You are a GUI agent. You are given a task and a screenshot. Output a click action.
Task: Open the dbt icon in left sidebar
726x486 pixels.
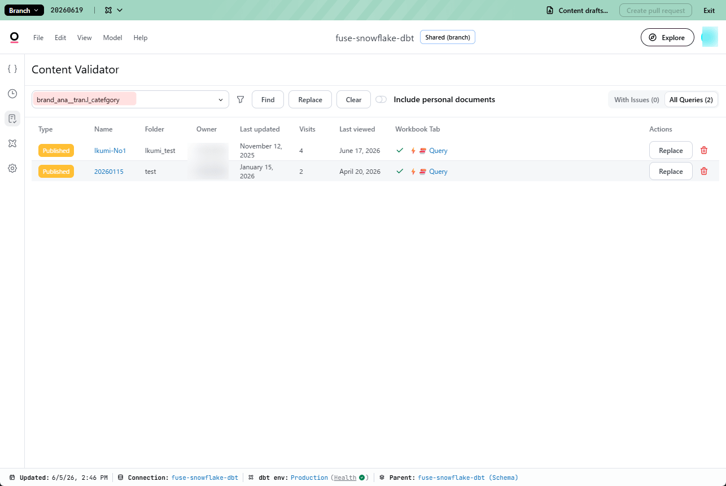(x=12, y=143)
